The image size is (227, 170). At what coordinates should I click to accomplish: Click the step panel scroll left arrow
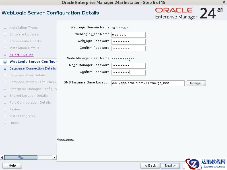[2, 157]
